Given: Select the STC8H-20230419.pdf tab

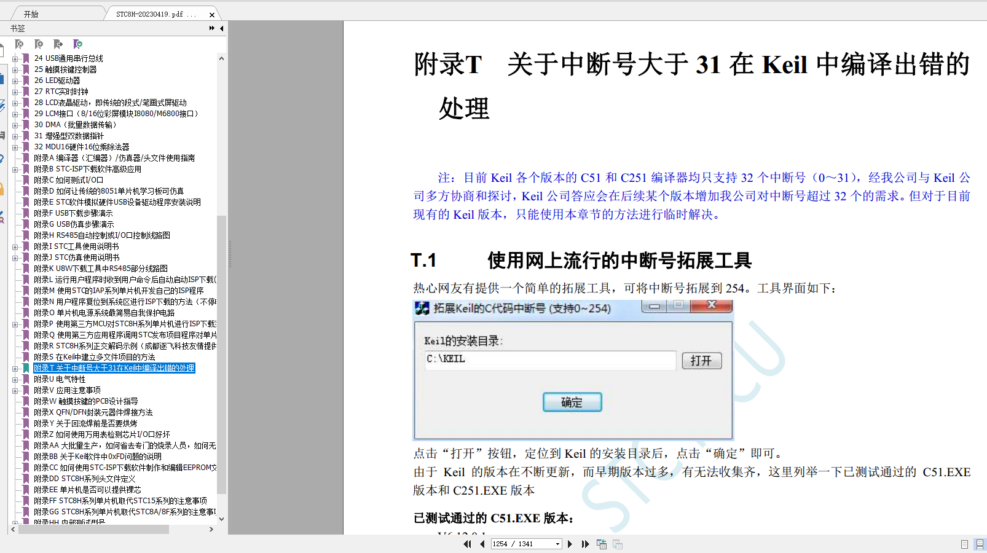Looking at the screenshot, I should click(x=157, y=14).
